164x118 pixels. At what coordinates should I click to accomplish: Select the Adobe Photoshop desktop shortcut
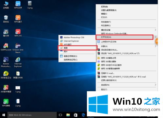[6, 62]
